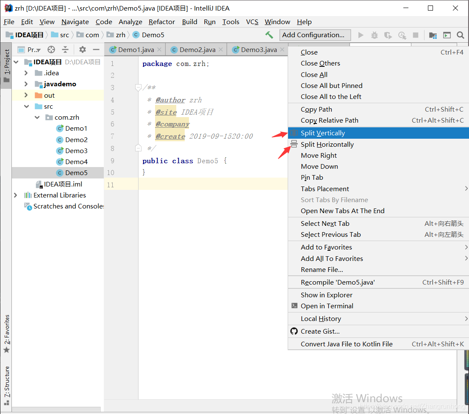469x414 pixels.
Task: Click the Profiler run icon in toolbar
Action: tap(402, 35)
